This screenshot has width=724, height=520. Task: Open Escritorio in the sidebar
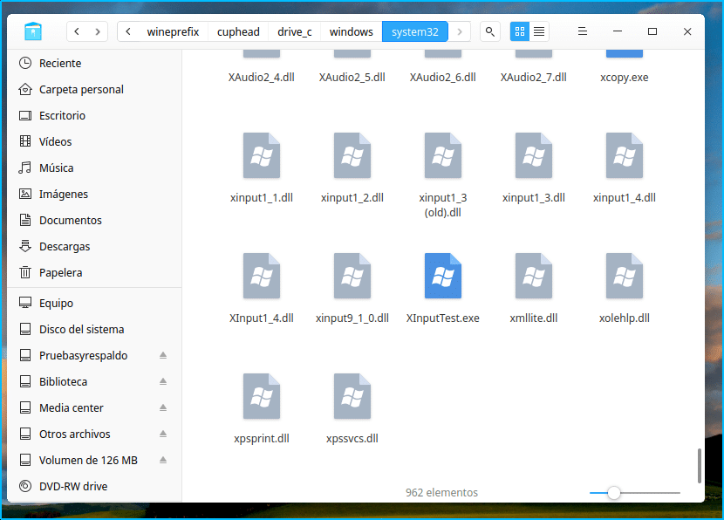tap(94, 115)
